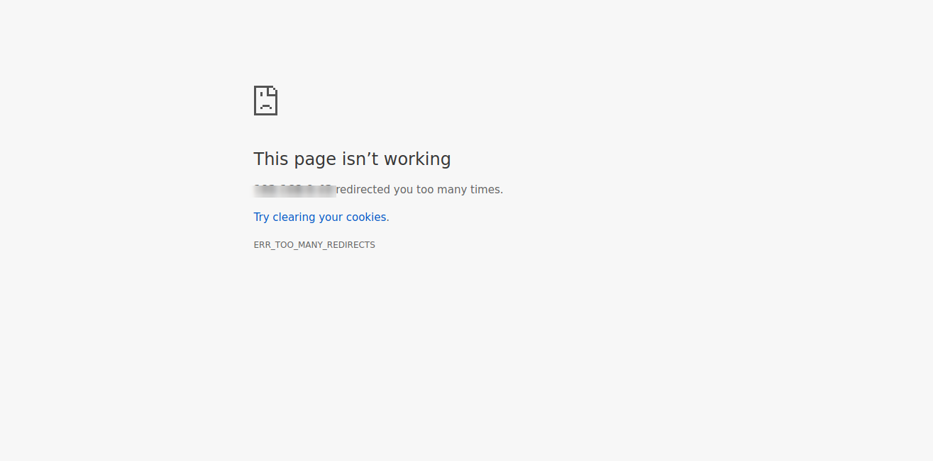Click the word 'This' in the heading

pos(272,159)
